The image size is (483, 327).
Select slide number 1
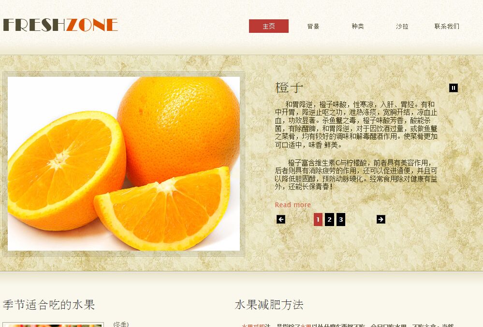click(x=318, y=220)
